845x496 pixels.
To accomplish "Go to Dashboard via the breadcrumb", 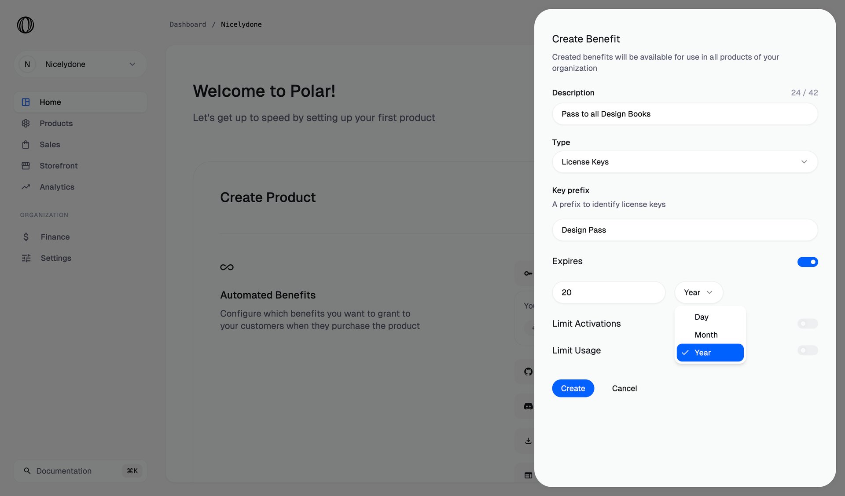I will click(188, 24).
